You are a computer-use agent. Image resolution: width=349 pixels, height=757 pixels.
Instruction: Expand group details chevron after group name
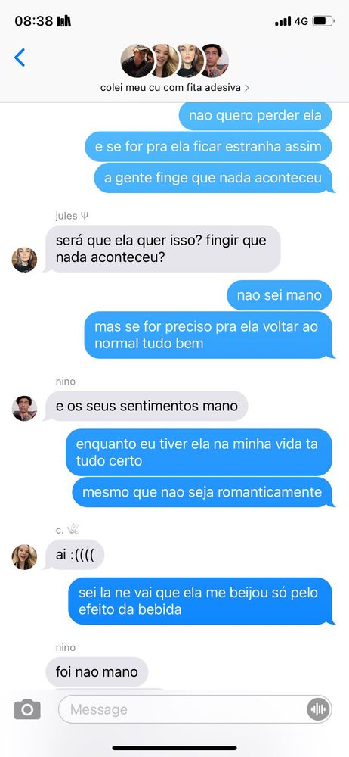(247, 88)
